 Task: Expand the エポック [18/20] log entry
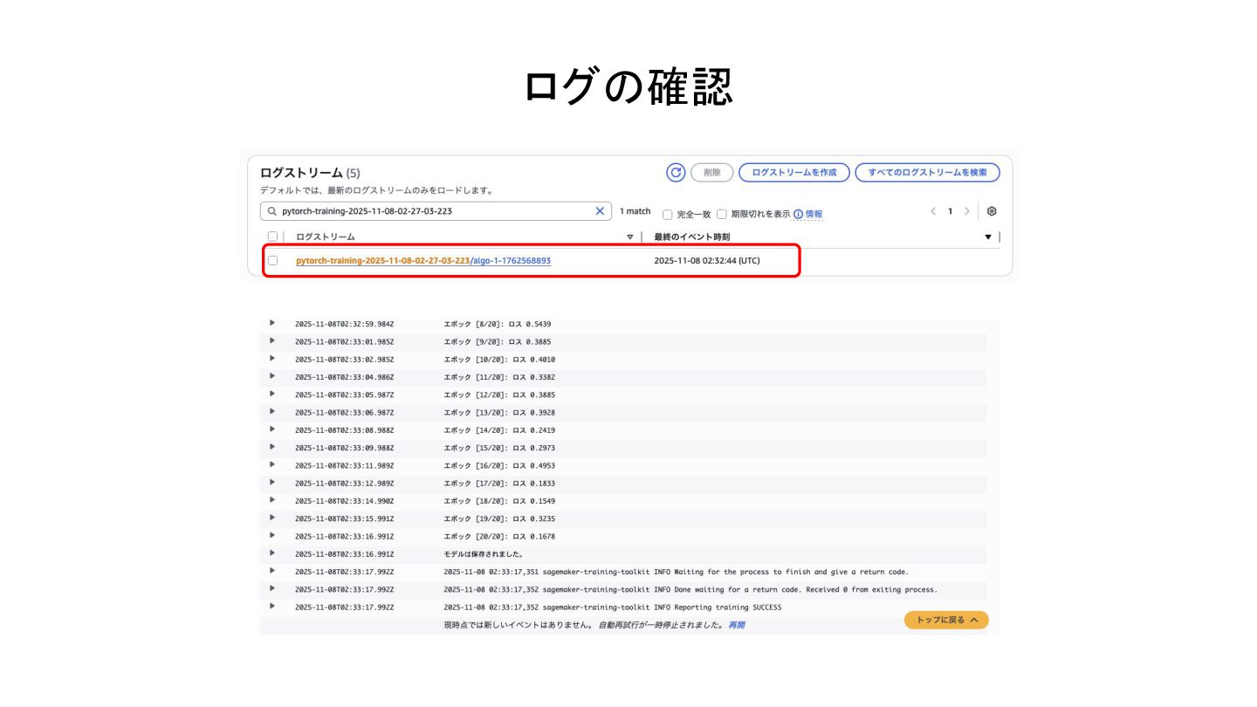tap(272, 499)
